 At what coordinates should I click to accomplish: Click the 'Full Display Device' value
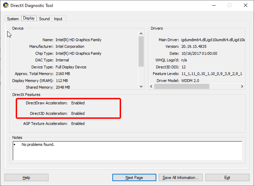pos(71,67)
